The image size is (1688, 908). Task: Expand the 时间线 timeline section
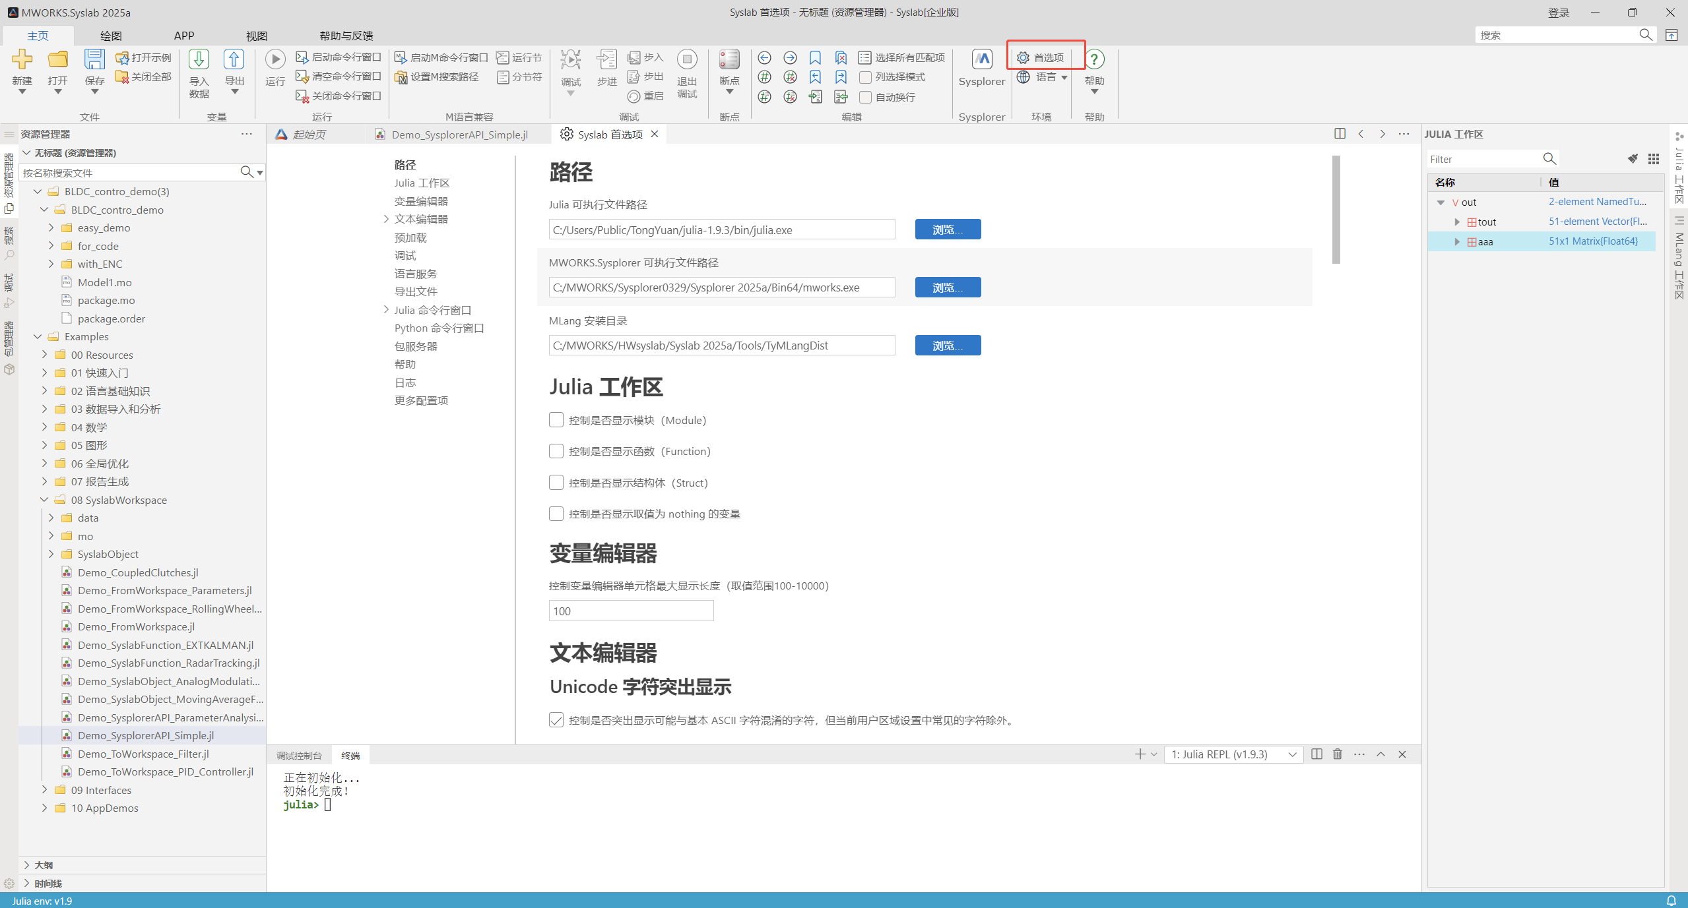[26, 883]
